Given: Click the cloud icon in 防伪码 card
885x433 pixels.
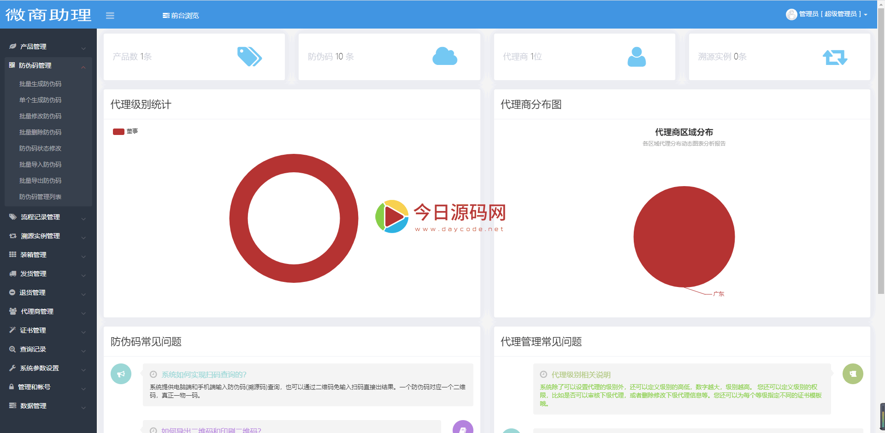Looking at the screenshot, I should (445, 56).
